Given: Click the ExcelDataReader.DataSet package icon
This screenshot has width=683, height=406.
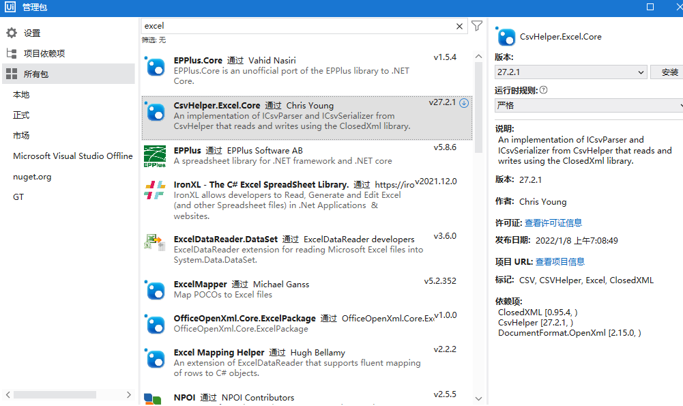Looking at the screenshot, I should [x=155, y=242].
